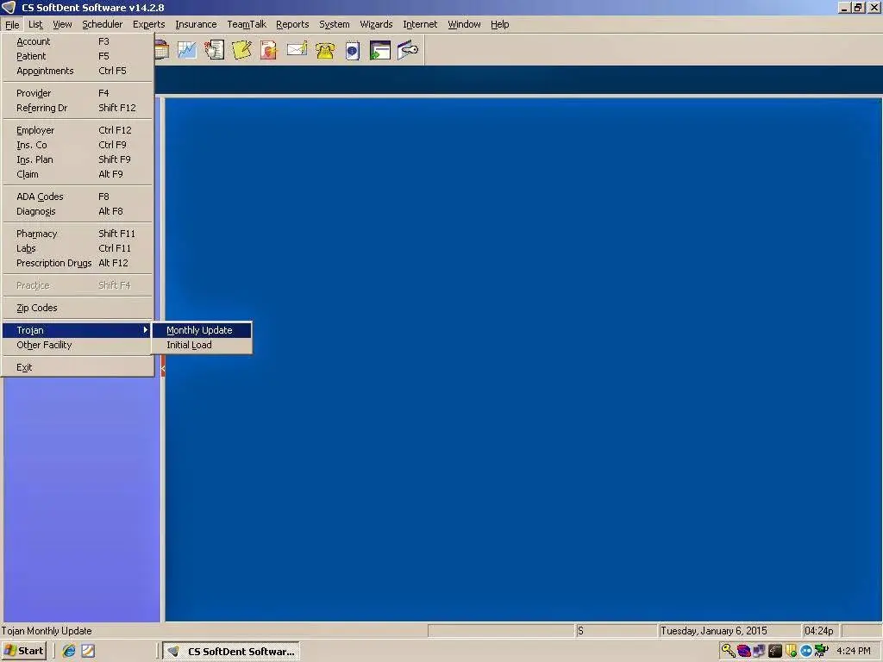Open the envelope with pen mail icon

[297, 50]
